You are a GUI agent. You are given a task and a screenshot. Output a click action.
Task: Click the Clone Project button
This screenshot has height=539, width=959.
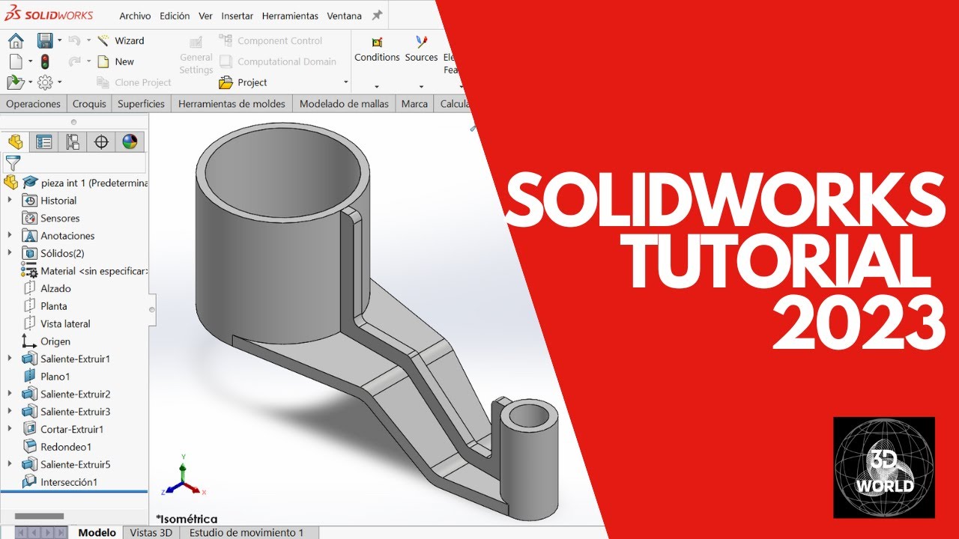pos(134,82)
